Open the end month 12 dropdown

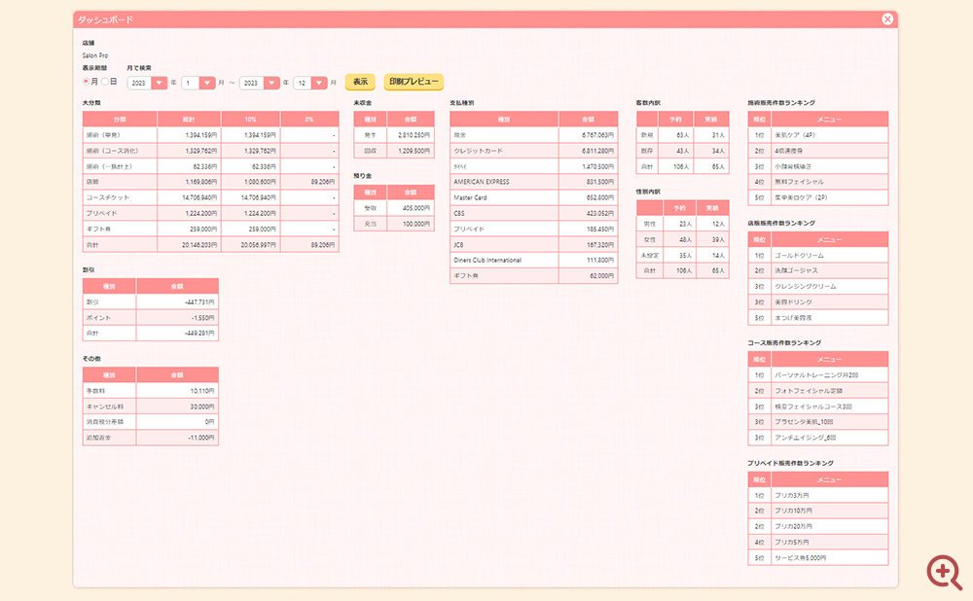click(x=310, y=83)
